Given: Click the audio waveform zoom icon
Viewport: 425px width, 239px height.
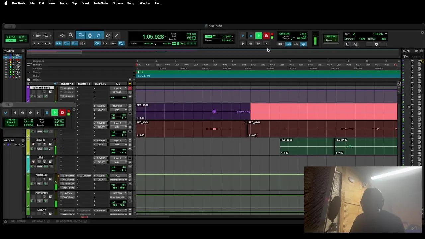Looking at the screenshot, I should 38,36.
